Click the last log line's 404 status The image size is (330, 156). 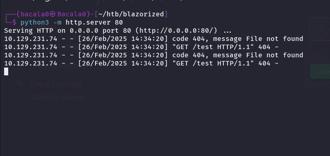tap(264, 63)
